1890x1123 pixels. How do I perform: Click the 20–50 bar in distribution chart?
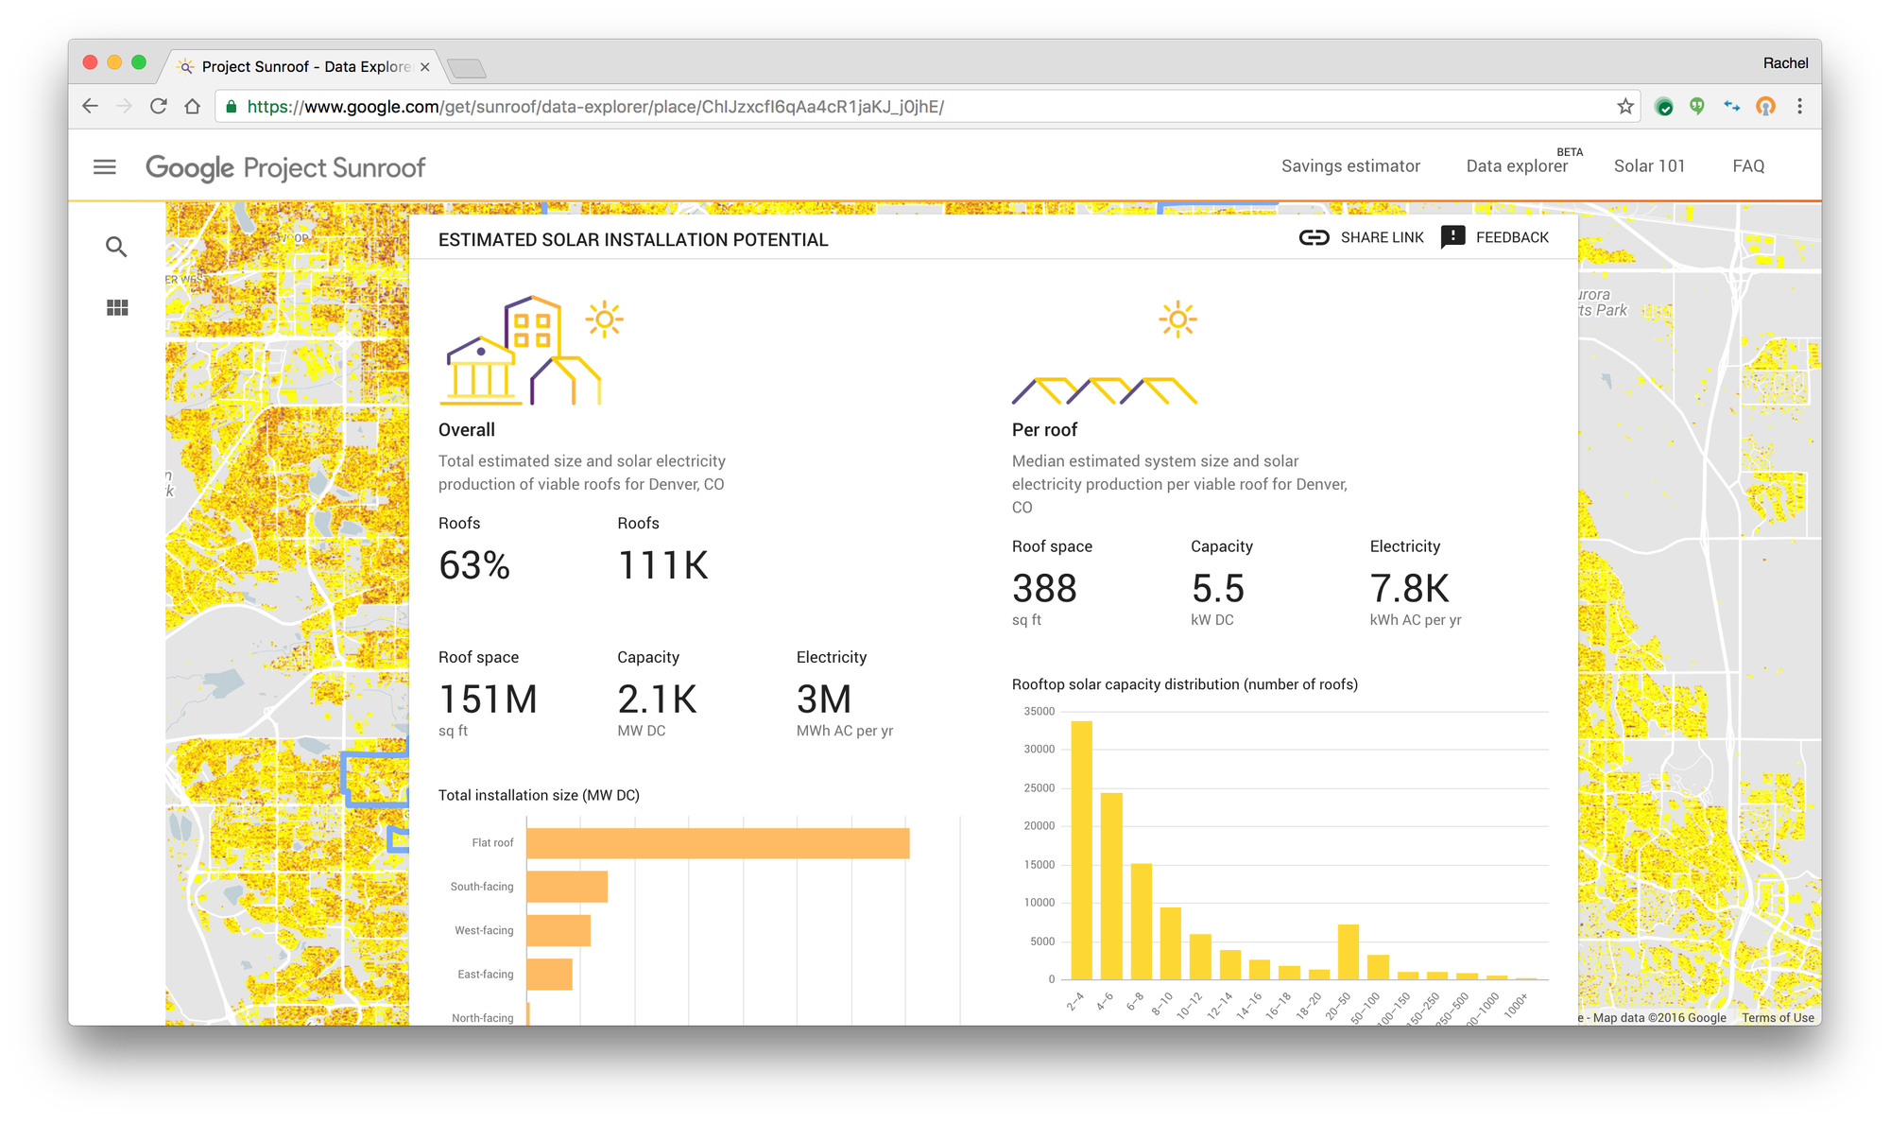point(1349,952)
